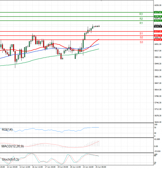Click the 5814.30 price axis value
The image size is (162, 169).
click(x=158, y=89)
